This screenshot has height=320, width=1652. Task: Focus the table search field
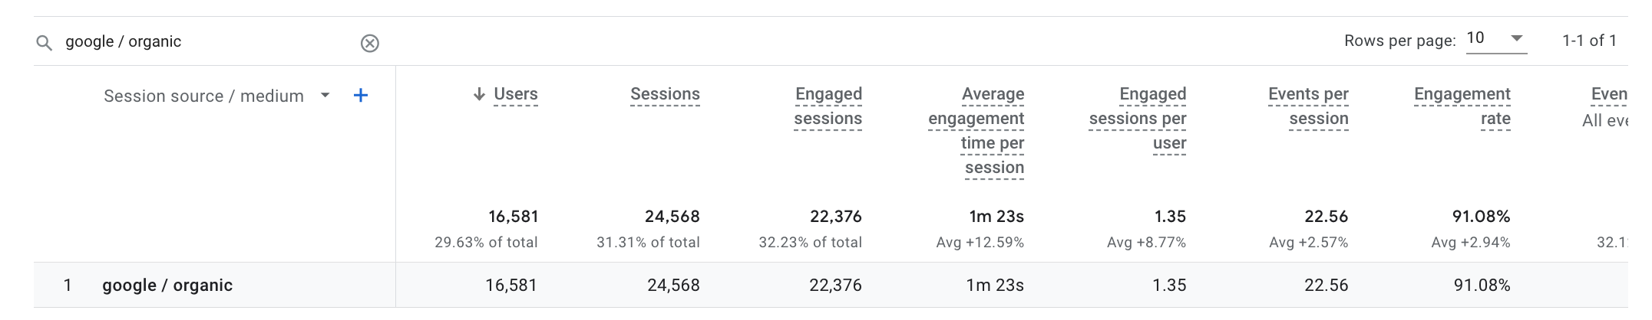pos(207,42)
